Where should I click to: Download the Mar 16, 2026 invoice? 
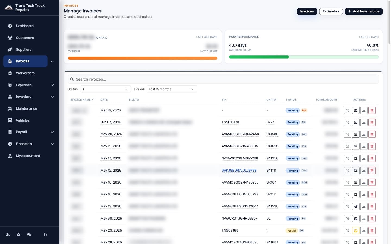[x=364, y=110]
